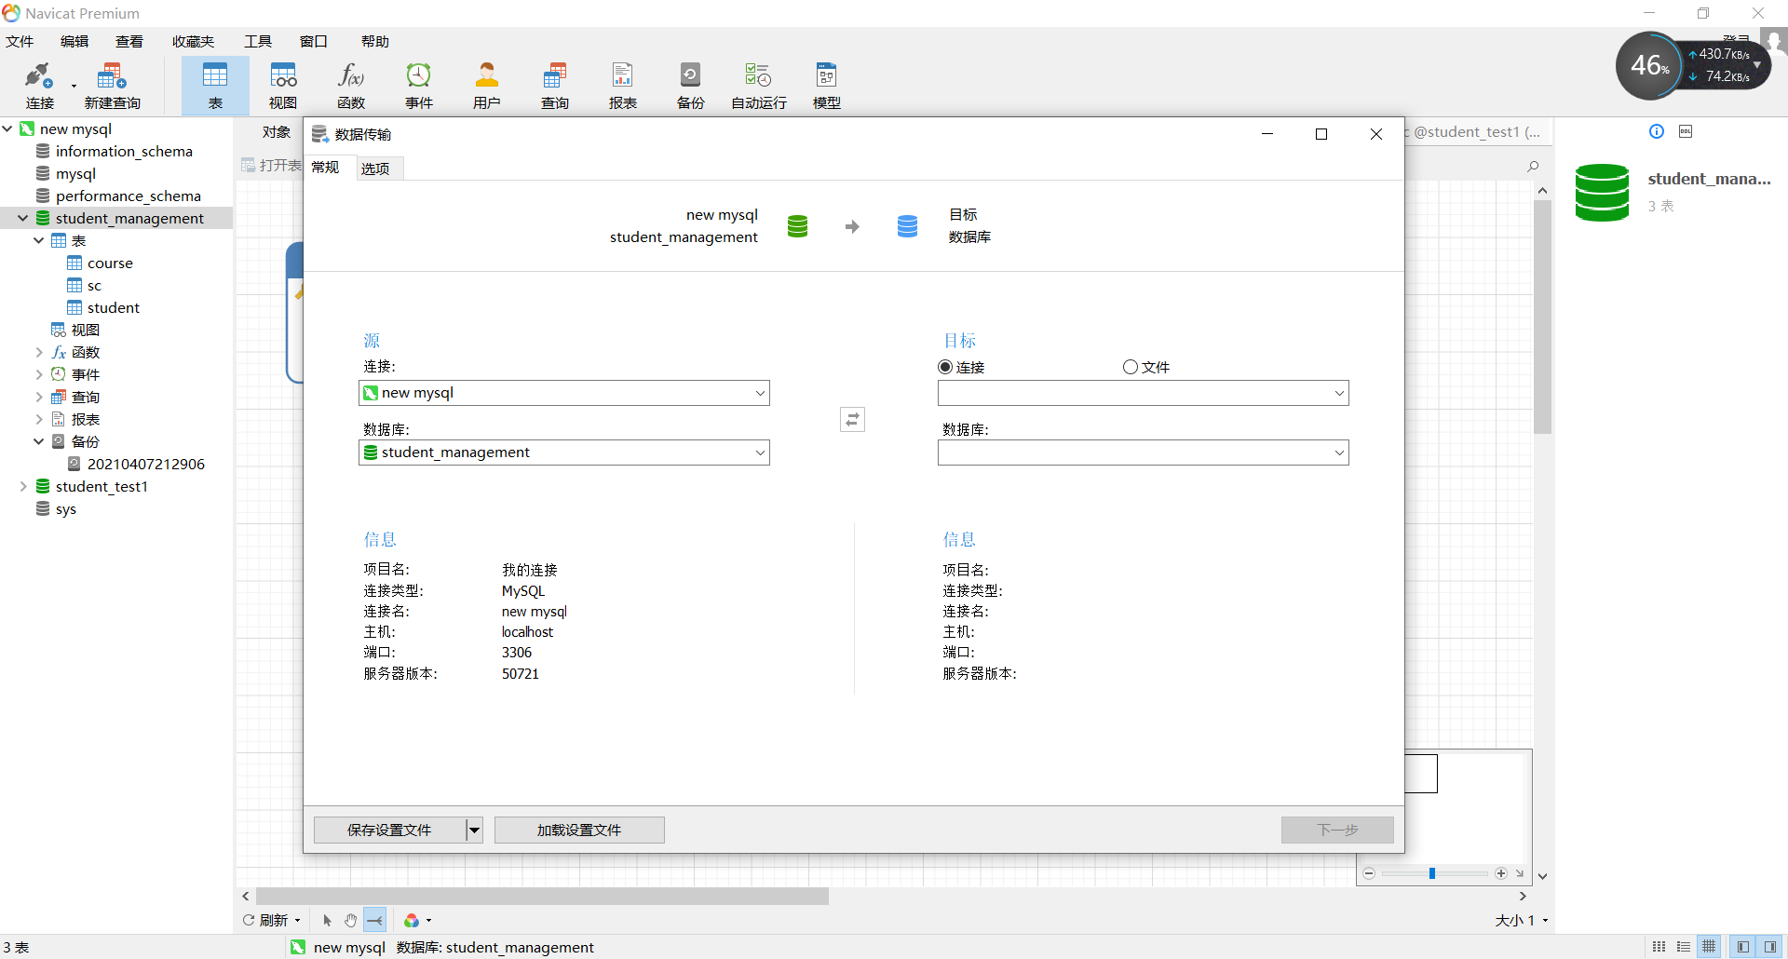The image size is (1788, 959).
Task: Expand the student_test1 database node
Action: (x=23, y=486)
